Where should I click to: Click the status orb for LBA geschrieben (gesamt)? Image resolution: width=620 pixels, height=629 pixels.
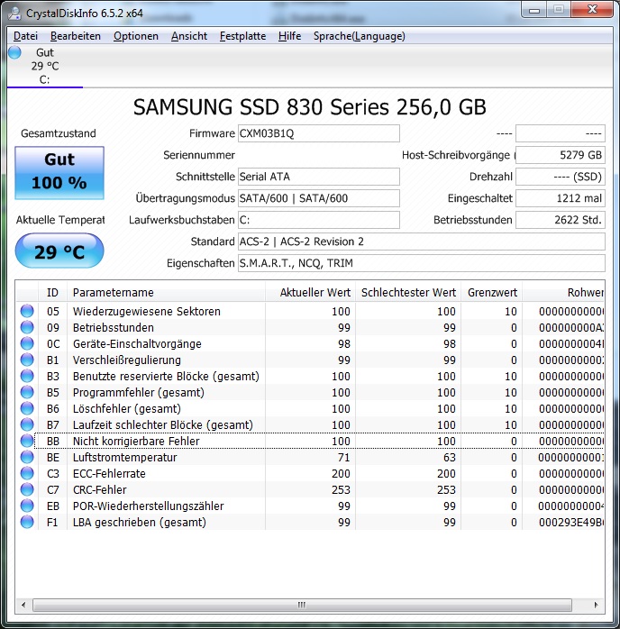pos(27,522)
